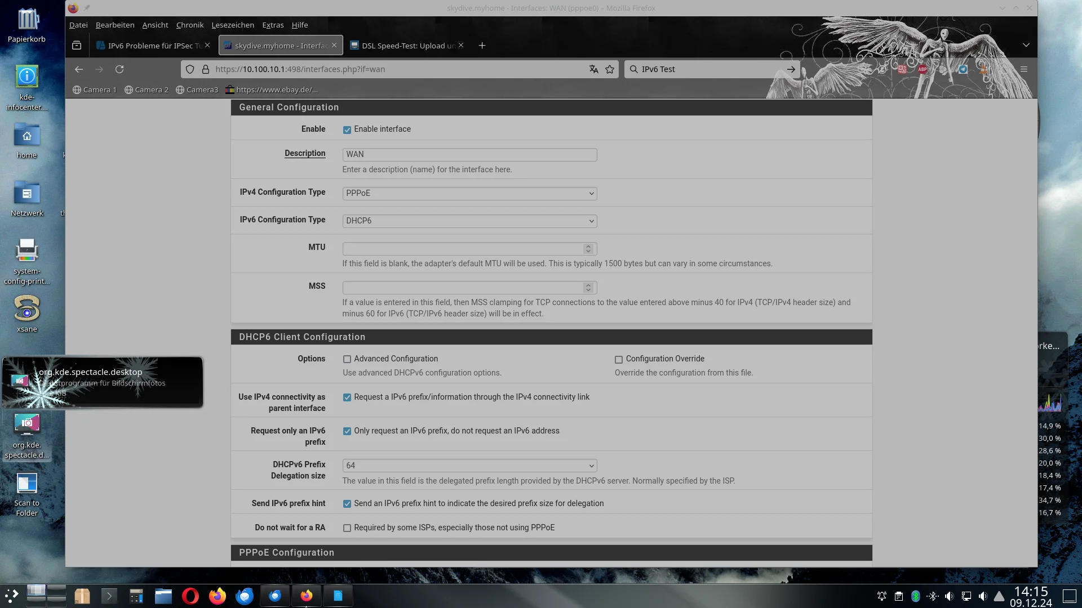The height and width of the screenshot is (608, 1082).
Task: Focus the URL address bar
Action: coord(400,69)
